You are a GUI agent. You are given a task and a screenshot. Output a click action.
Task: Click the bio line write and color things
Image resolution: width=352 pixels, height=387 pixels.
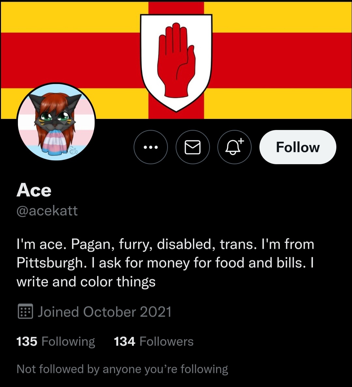pos(86,282)
